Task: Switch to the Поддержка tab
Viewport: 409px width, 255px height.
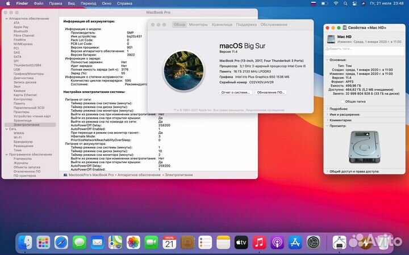Action: tap(246, 24)
